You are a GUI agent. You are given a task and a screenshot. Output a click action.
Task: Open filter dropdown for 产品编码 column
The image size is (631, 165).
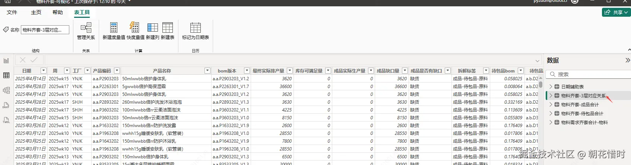click(x=117, y=71)
